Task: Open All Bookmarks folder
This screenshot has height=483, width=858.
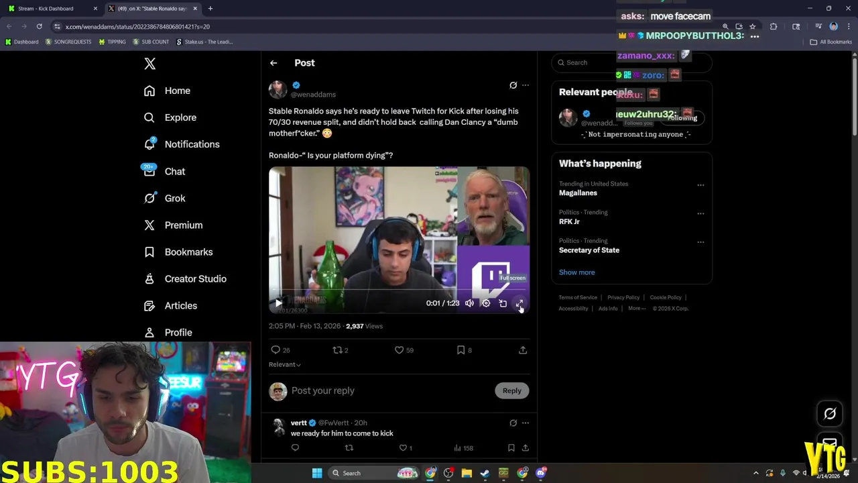Action: [x=831, y=42]
